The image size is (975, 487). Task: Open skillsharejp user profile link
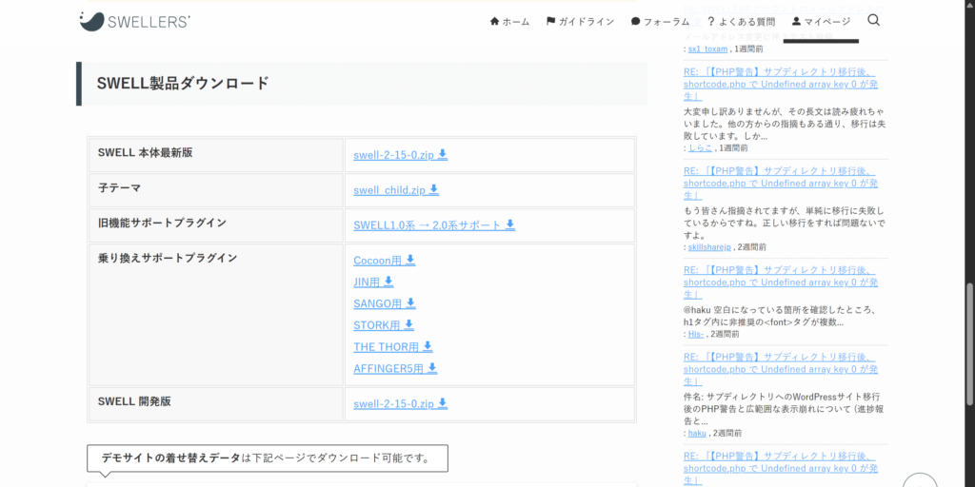[x=709, y=247]
